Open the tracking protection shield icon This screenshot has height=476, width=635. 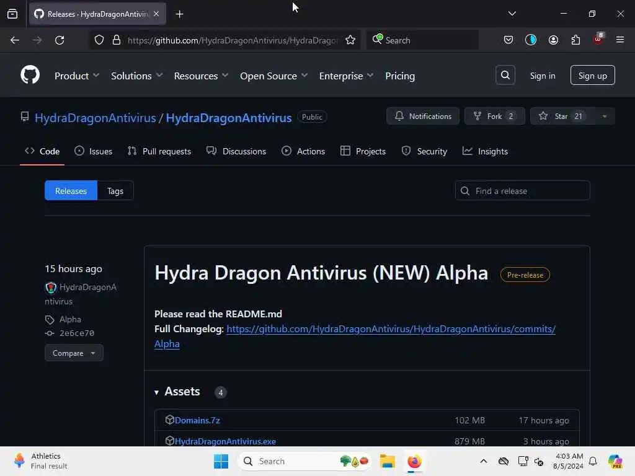pyautogui.click(x=99, y=40)
